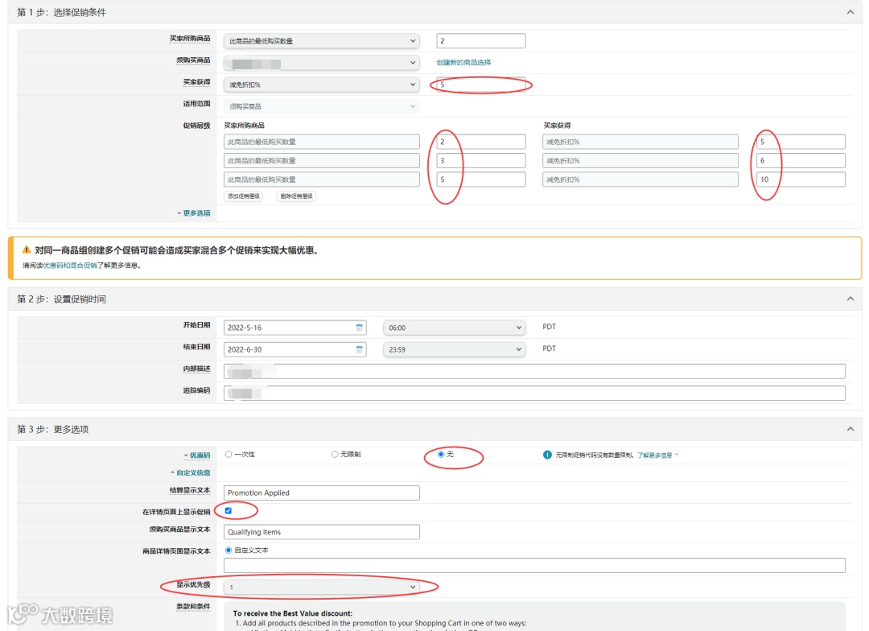Click the 创建新的商品选择 link
Image resolution: width=869 pixels, height=631 pixels.
coord(463,63)
